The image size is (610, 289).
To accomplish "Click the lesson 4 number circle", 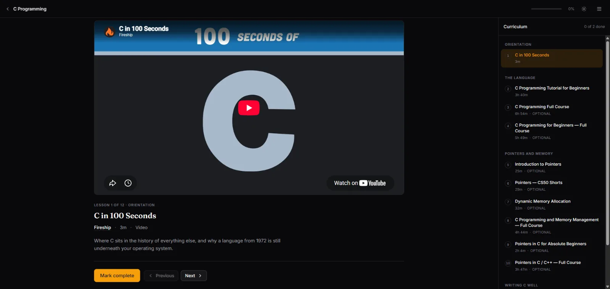I will (508, 126).
